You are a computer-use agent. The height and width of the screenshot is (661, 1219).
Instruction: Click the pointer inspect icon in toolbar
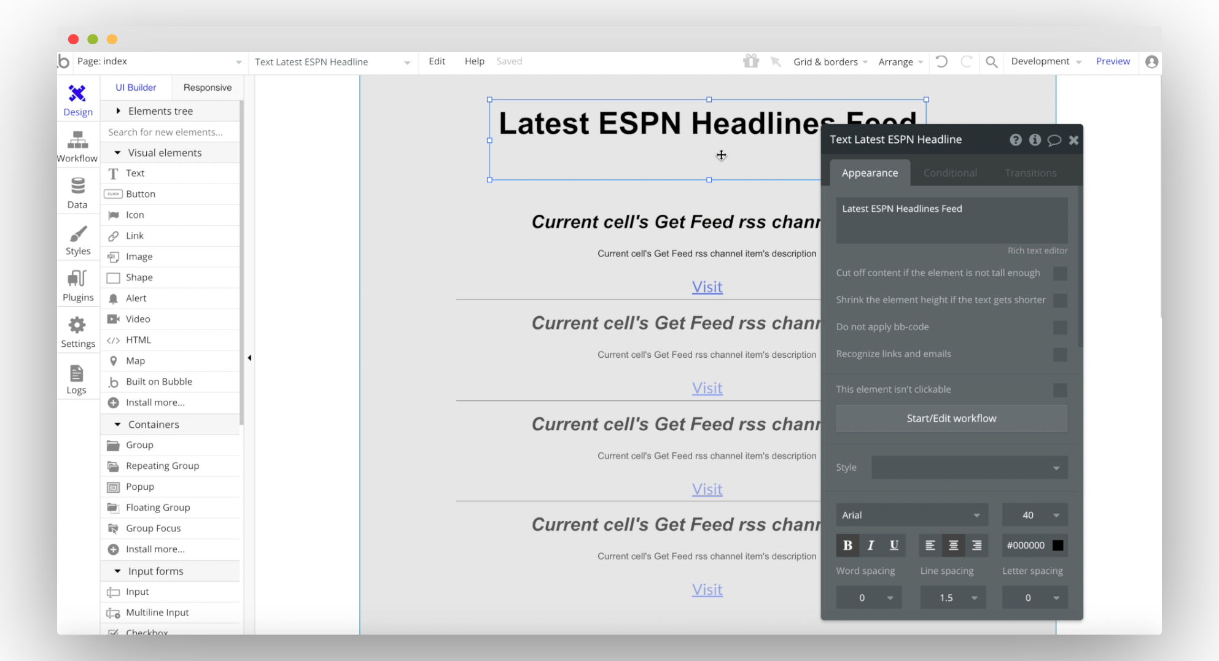776,61
